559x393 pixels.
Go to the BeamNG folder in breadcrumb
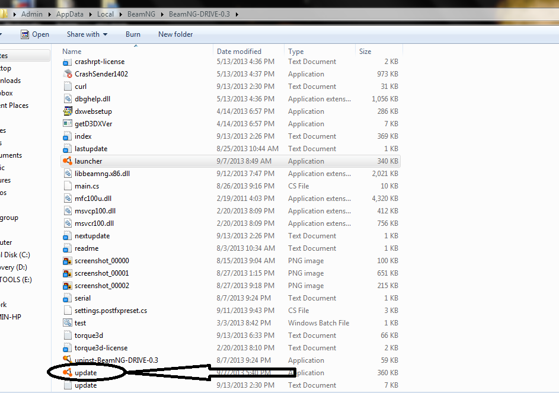pyautogui.click(x=141, y=14)
